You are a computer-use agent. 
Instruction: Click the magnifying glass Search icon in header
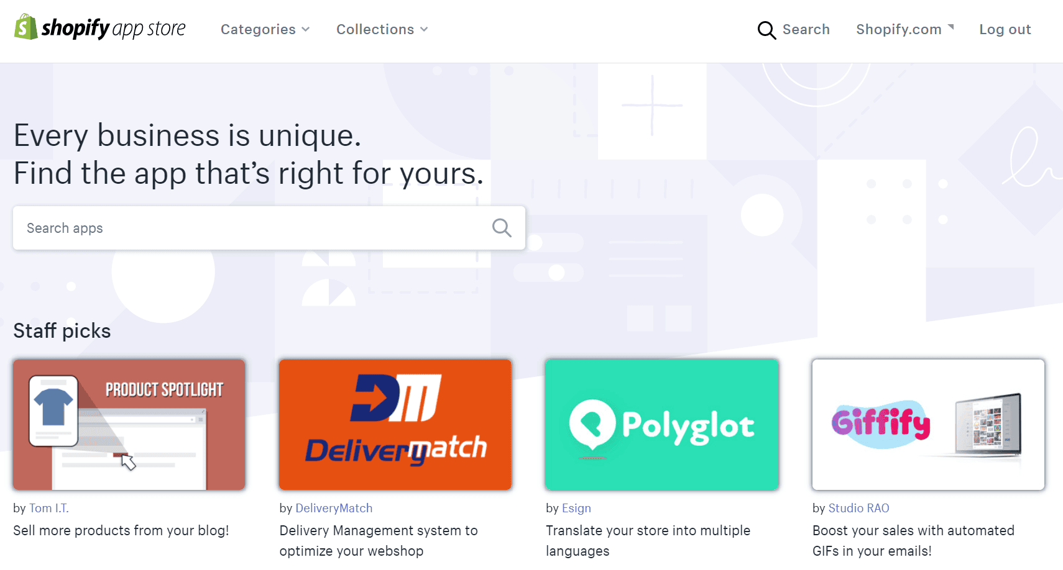tap(766, 30)
